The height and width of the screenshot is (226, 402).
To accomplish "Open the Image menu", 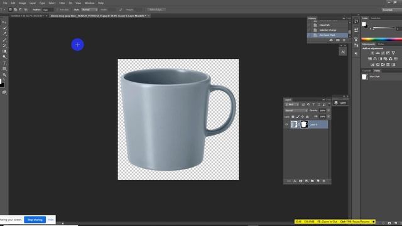I will (23, 3).
